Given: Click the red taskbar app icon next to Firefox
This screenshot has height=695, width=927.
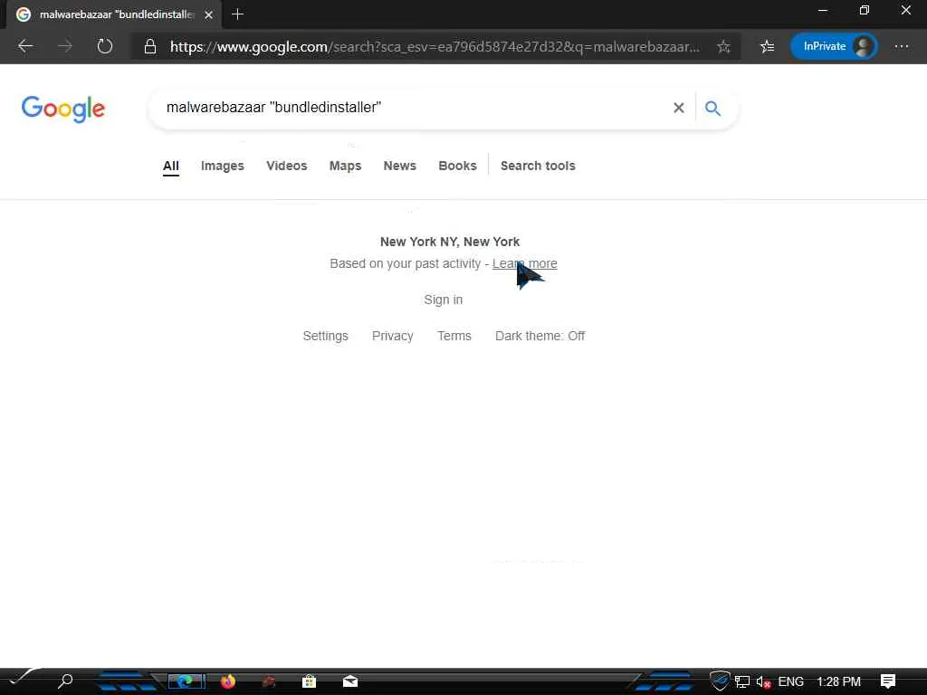Looking at the screenshot, I should click(x=269, y=681).
